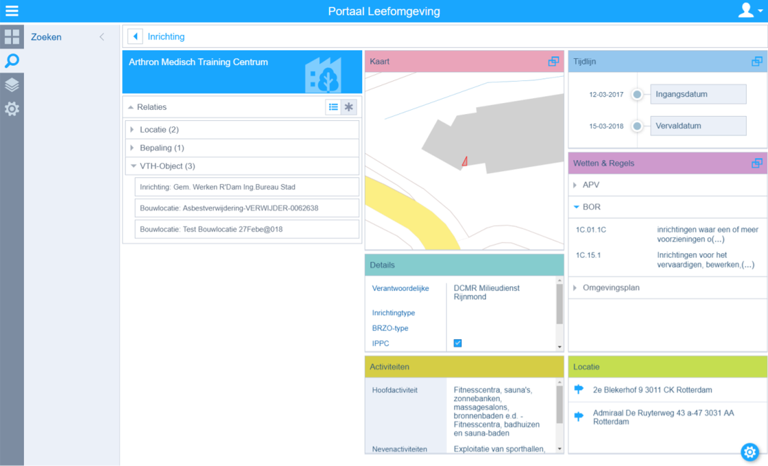Maximize the Wetten & Regels panel
This screenshot has width=768, height=466.
pos(757,163)
